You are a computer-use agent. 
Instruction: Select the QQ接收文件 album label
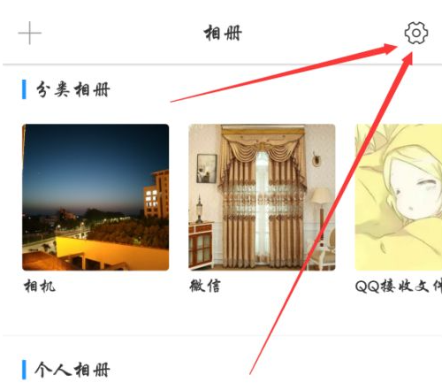point(399,286)
